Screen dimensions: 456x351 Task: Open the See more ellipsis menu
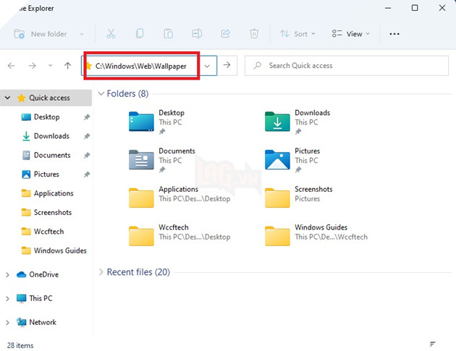click(394, 34)
